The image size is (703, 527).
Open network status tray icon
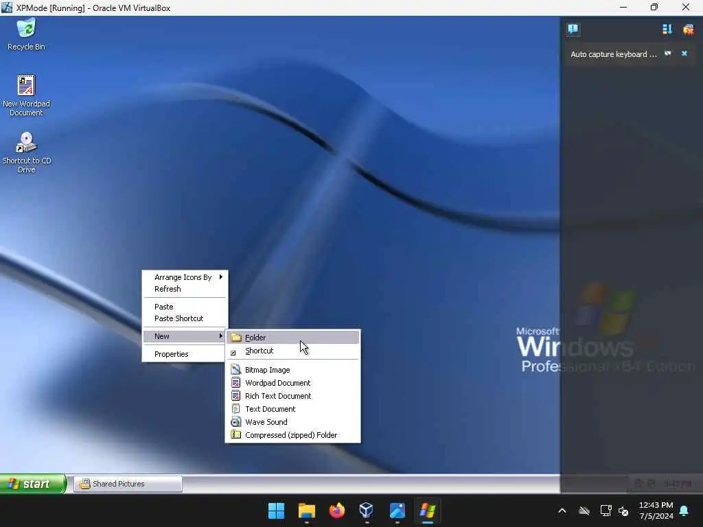point(606,511)
